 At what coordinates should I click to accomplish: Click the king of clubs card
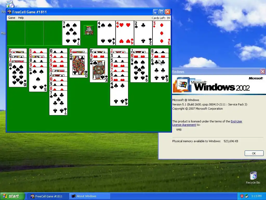[x=99, y=51]
